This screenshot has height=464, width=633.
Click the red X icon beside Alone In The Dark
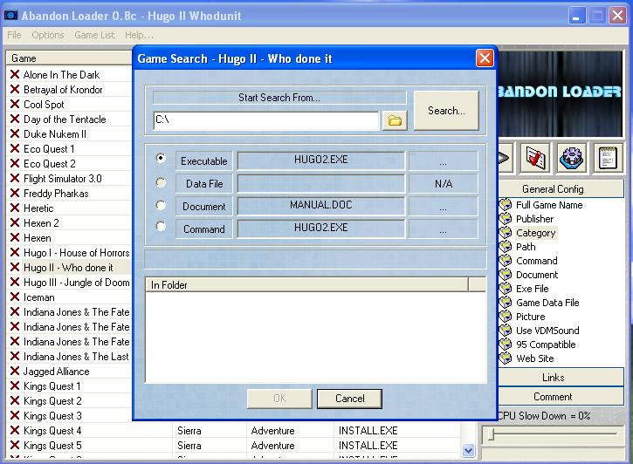[15, 74]
